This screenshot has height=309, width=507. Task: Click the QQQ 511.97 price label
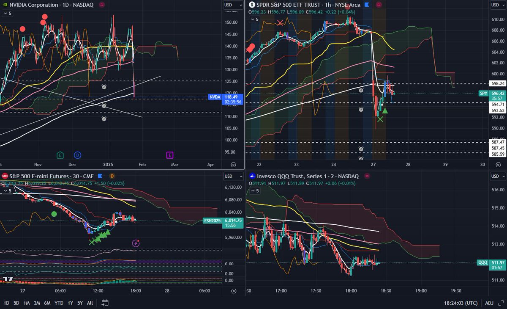(491, 265)
